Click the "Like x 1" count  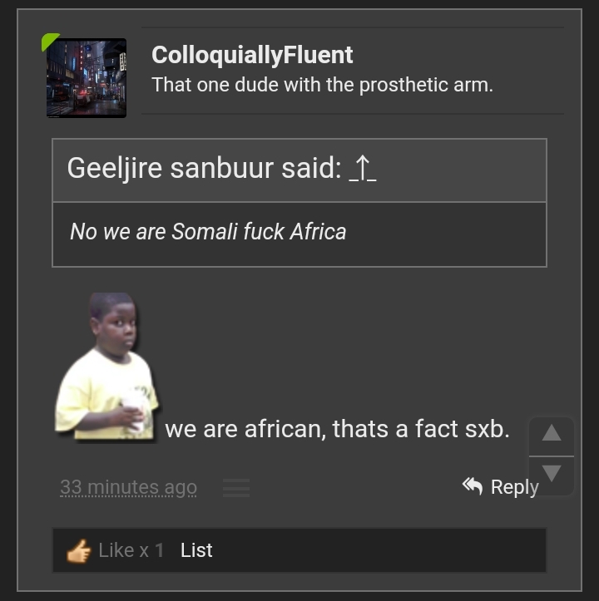click(131, 550)
